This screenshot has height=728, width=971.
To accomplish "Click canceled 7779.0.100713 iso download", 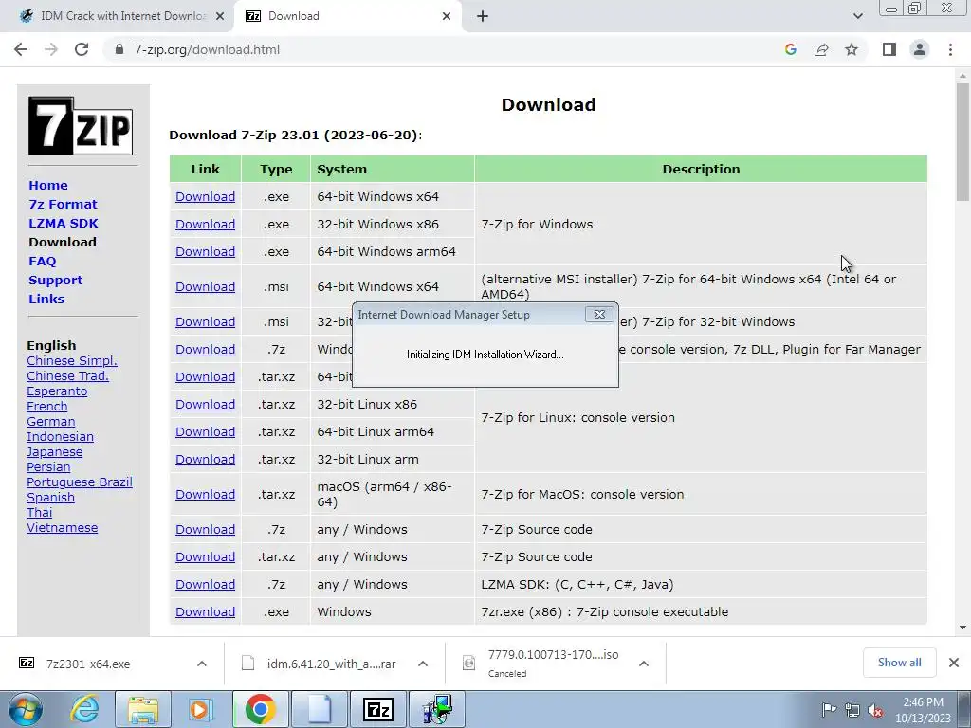I will (x=551, y=664).
